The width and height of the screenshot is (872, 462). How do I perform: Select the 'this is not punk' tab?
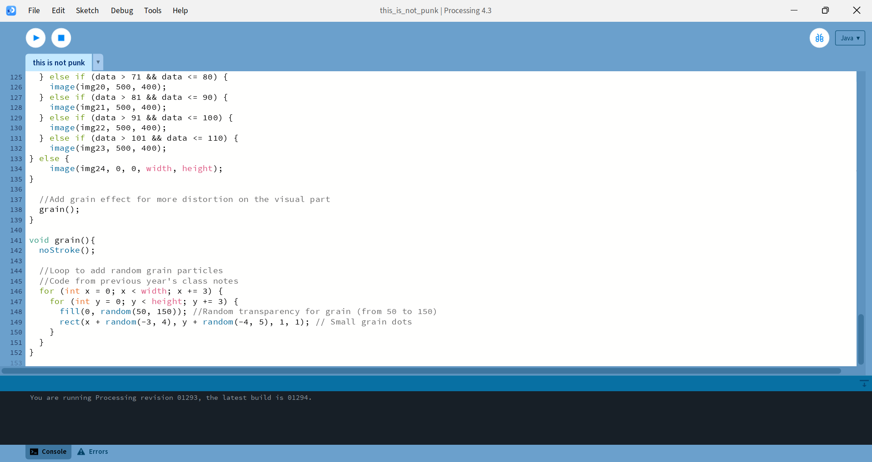point(59,63)
